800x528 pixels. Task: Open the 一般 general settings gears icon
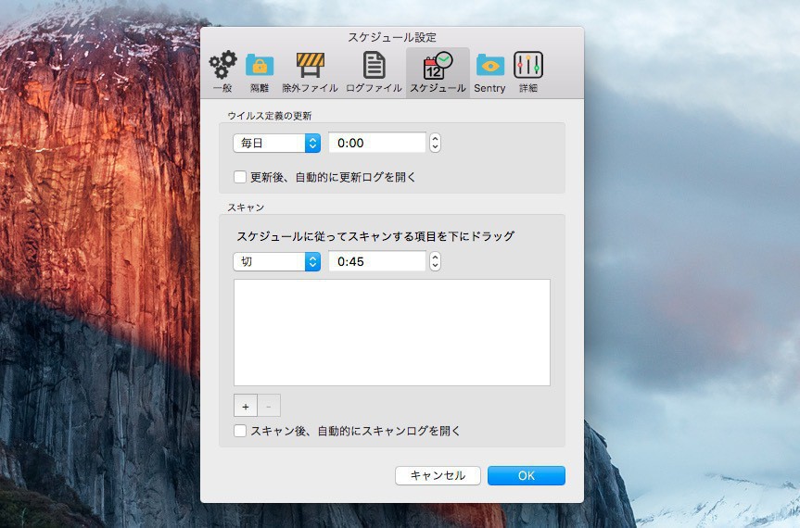tap(222, 66)
